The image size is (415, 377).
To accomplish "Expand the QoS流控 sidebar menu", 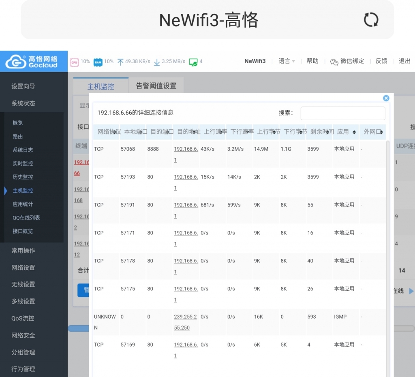I will [x=23, y=318].
